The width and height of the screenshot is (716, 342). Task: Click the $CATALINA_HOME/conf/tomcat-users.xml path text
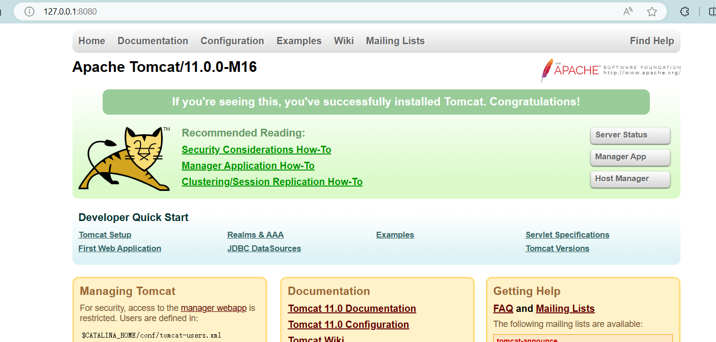[151, 335]
